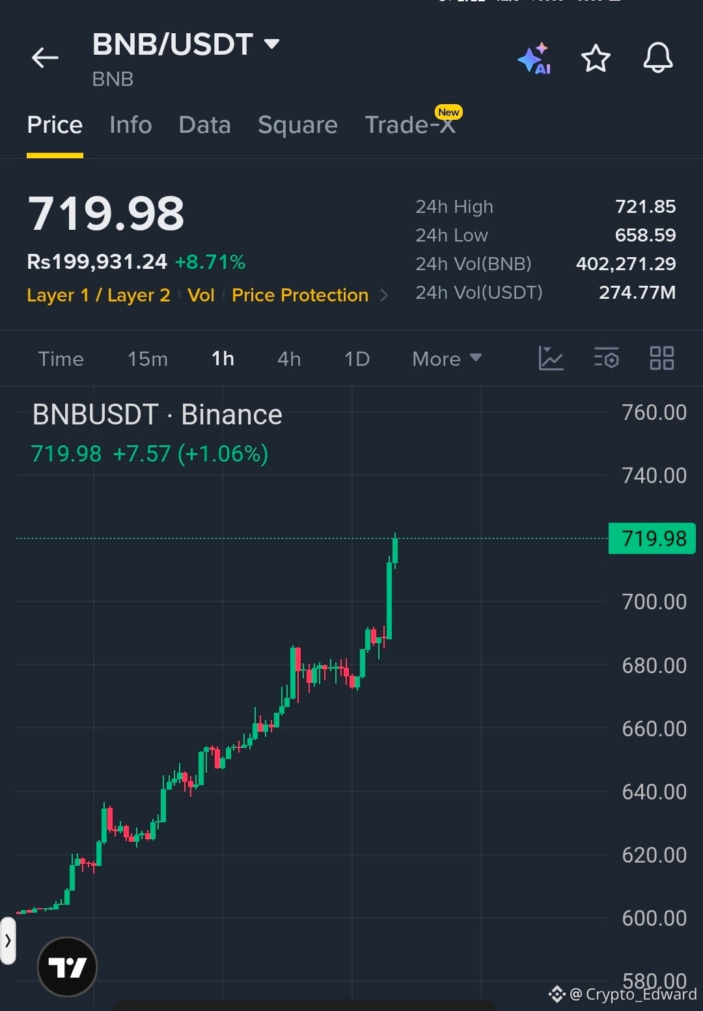Select the 4h timeframe
The height and width of the screenshot is (1011, 703).
click(289, 359)
